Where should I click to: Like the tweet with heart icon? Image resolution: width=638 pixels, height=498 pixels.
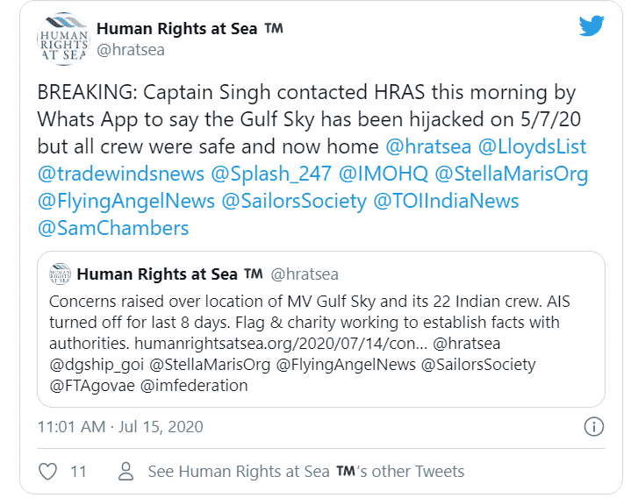[47, 472]
